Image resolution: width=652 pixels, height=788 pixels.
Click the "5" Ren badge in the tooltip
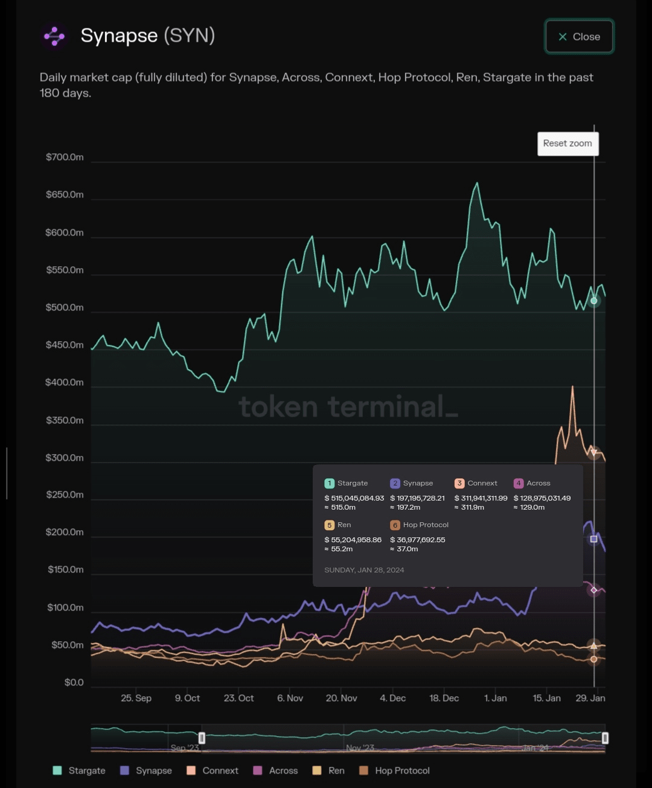(x=330, y=525)
